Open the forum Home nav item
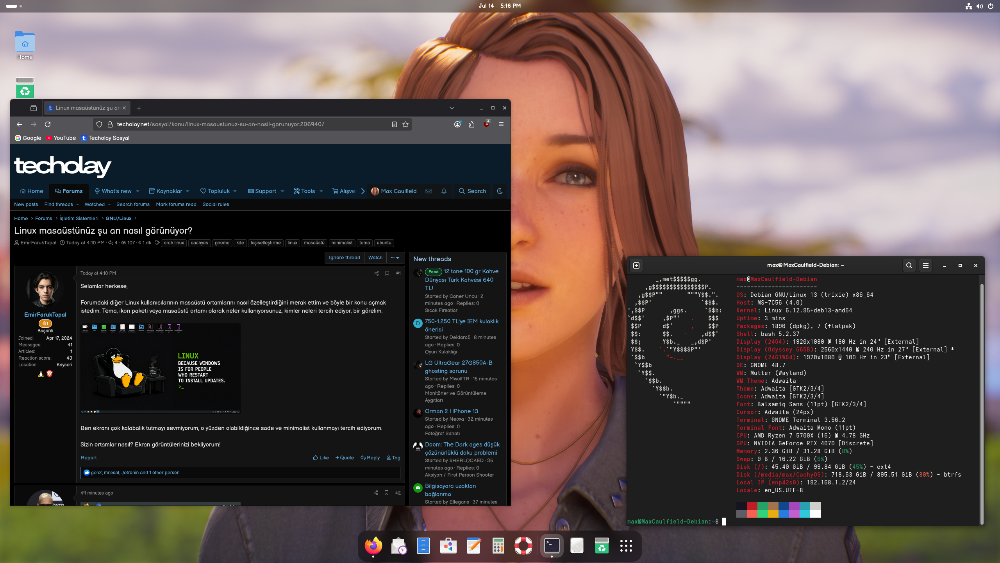 point(32,191)
